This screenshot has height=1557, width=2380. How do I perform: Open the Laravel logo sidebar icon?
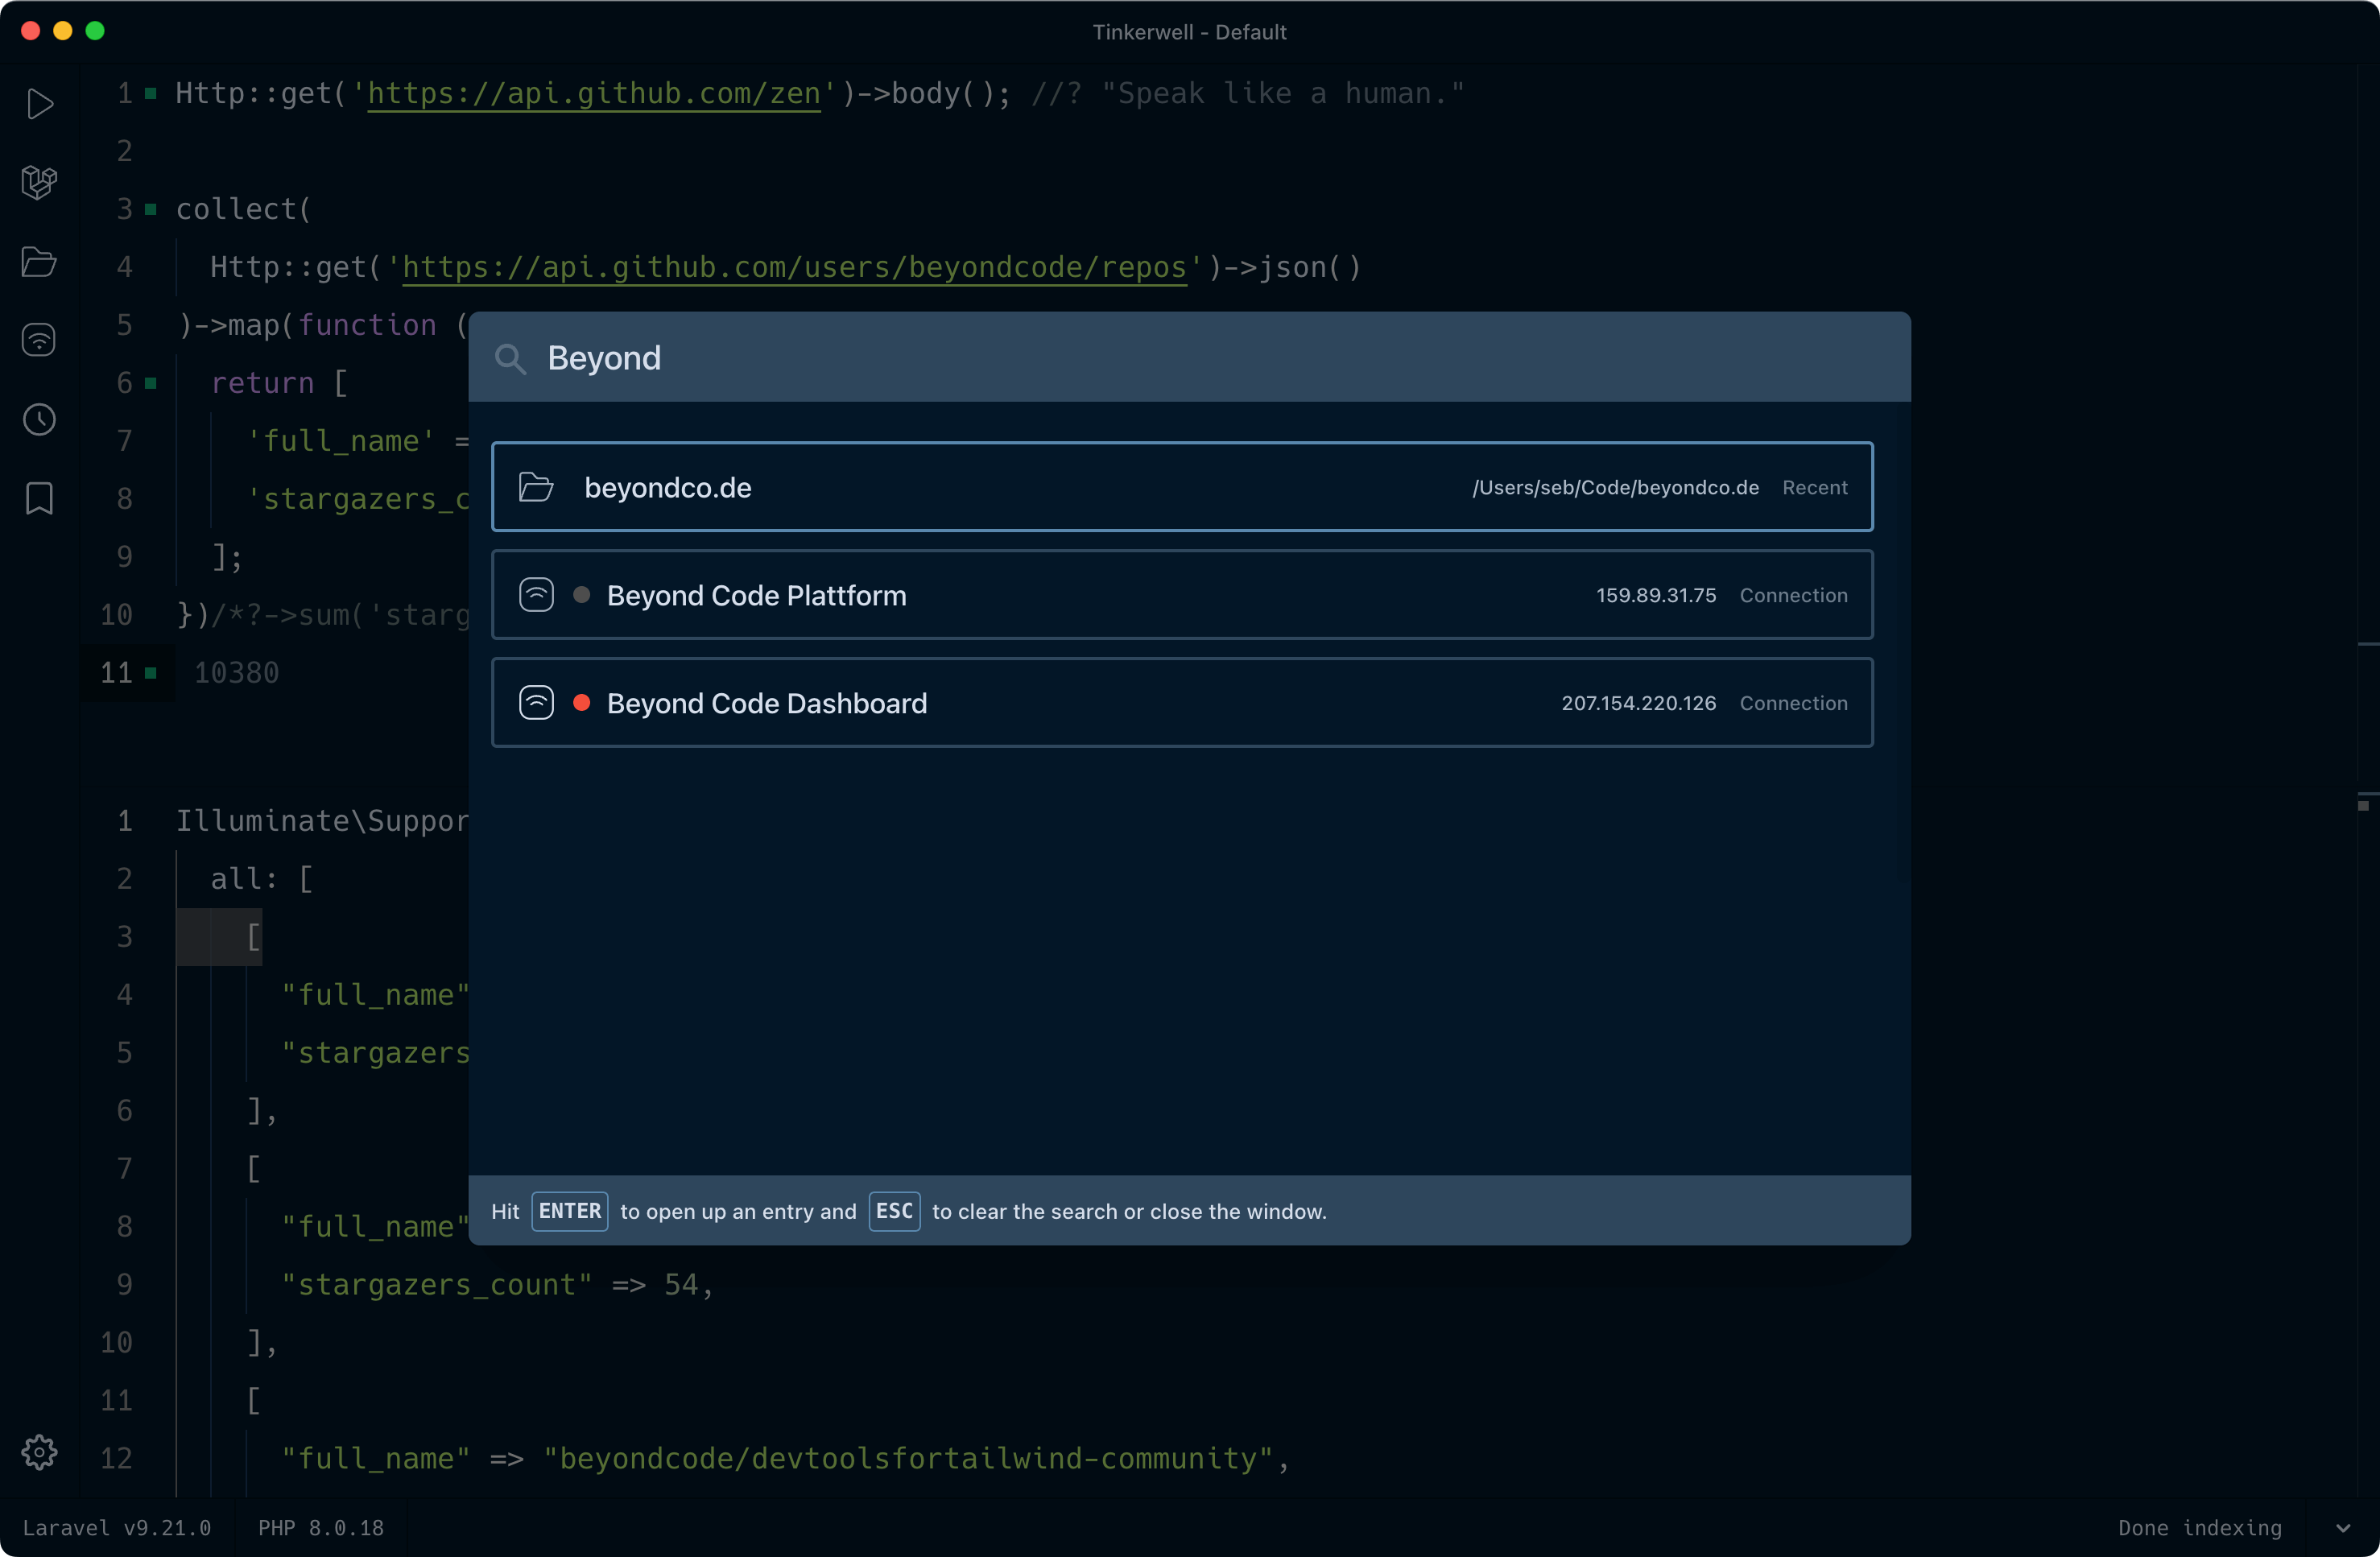pos(39,182)
